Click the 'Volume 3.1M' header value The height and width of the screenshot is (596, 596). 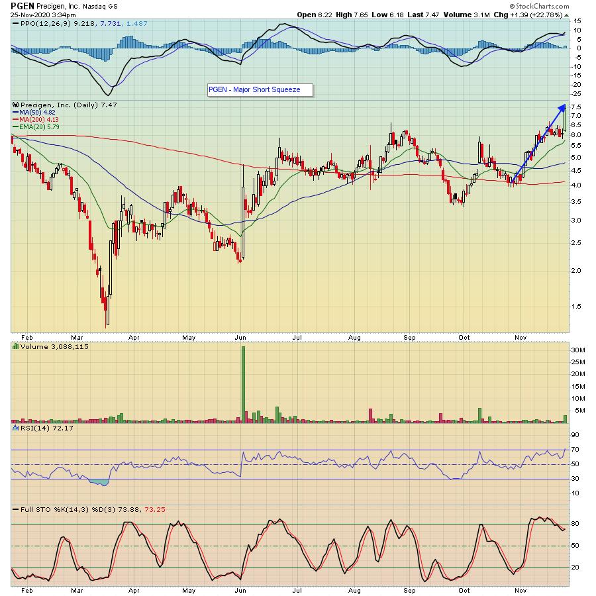pos(466,15)
